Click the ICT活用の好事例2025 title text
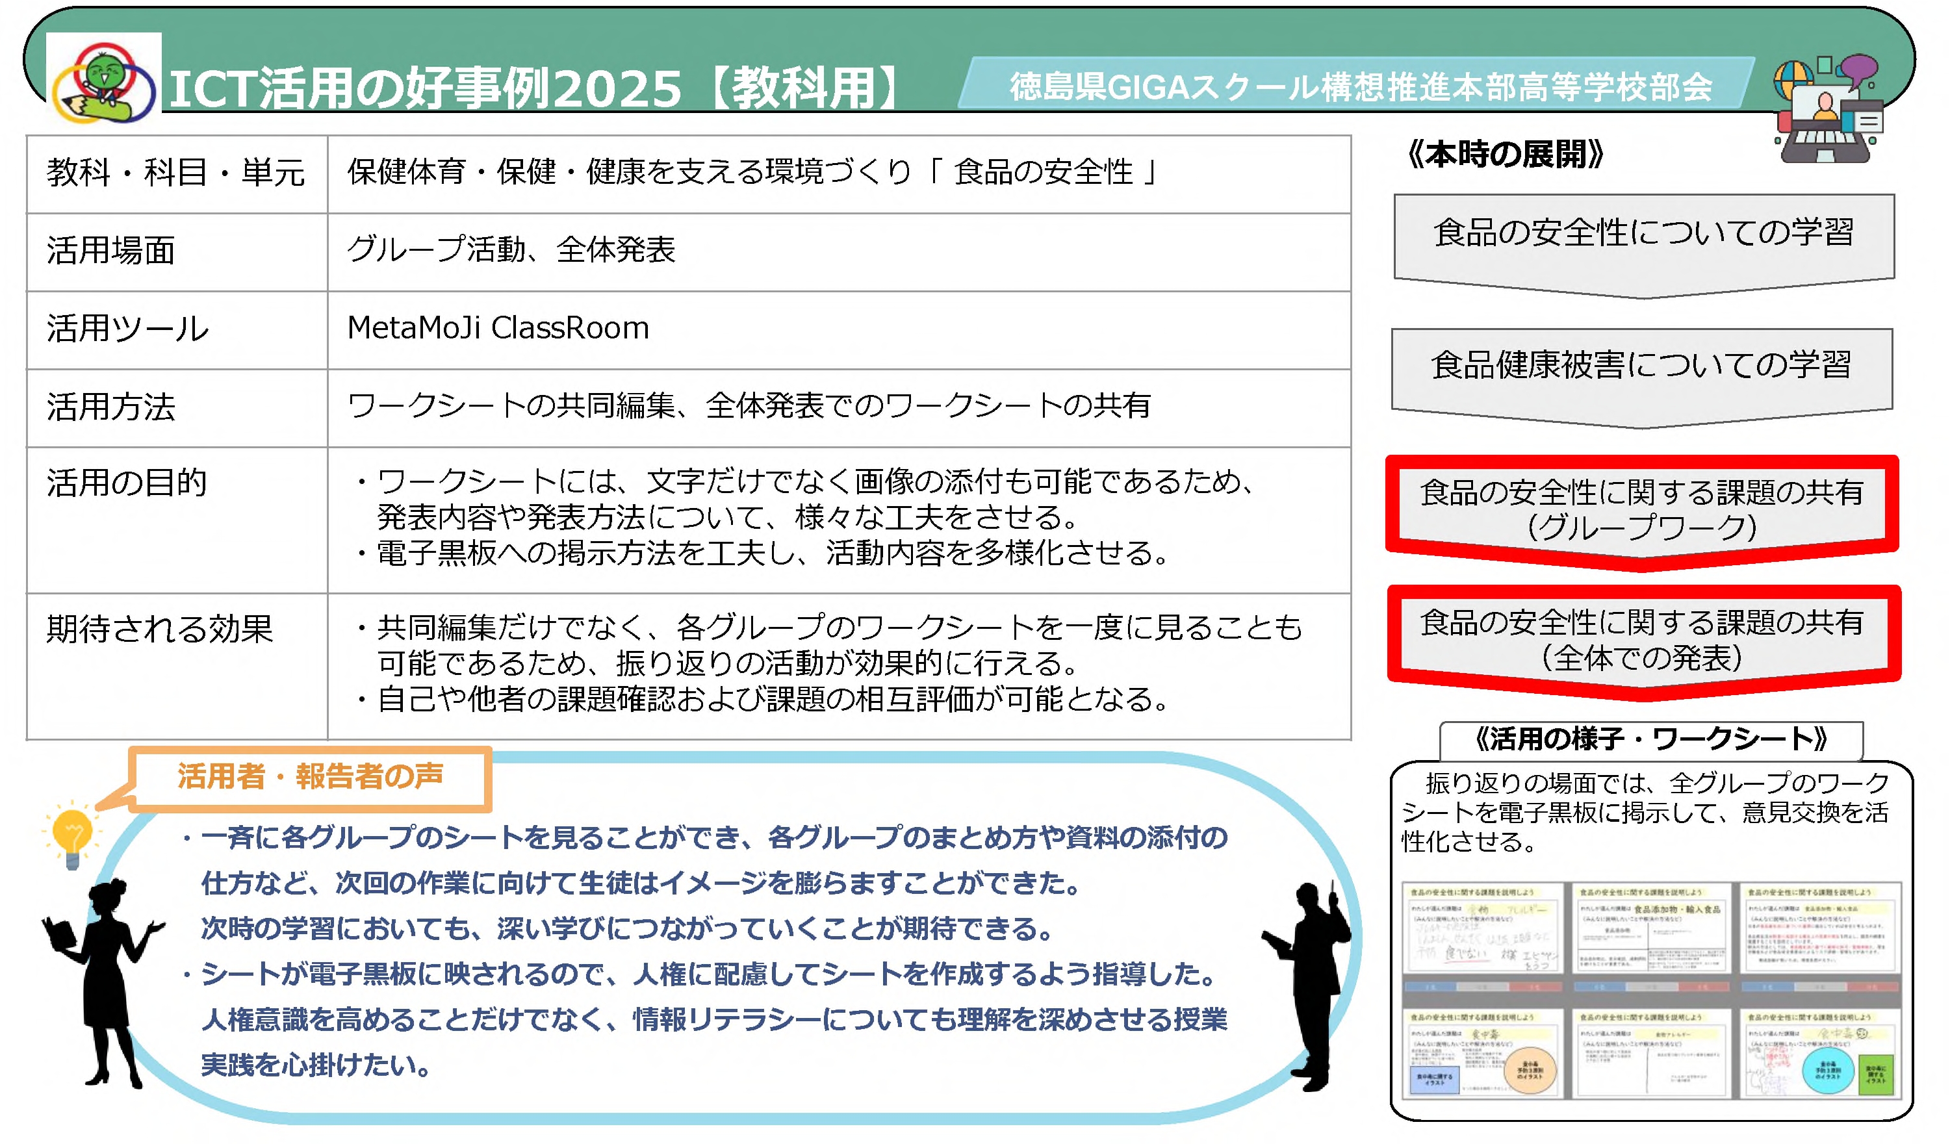 point(426,88)
